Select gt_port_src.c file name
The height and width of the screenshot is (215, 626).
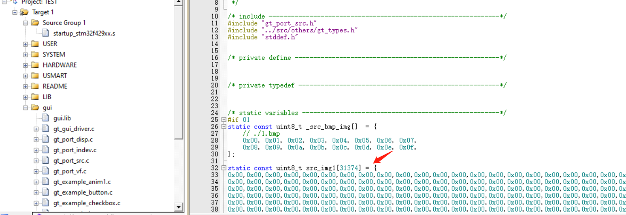click(x=71, y=161)
